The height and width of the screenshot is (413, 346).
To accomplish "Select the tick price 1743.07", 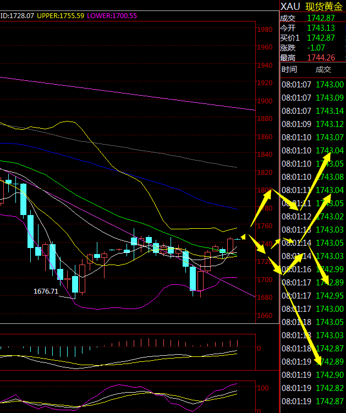I will (x=329, y=137).
